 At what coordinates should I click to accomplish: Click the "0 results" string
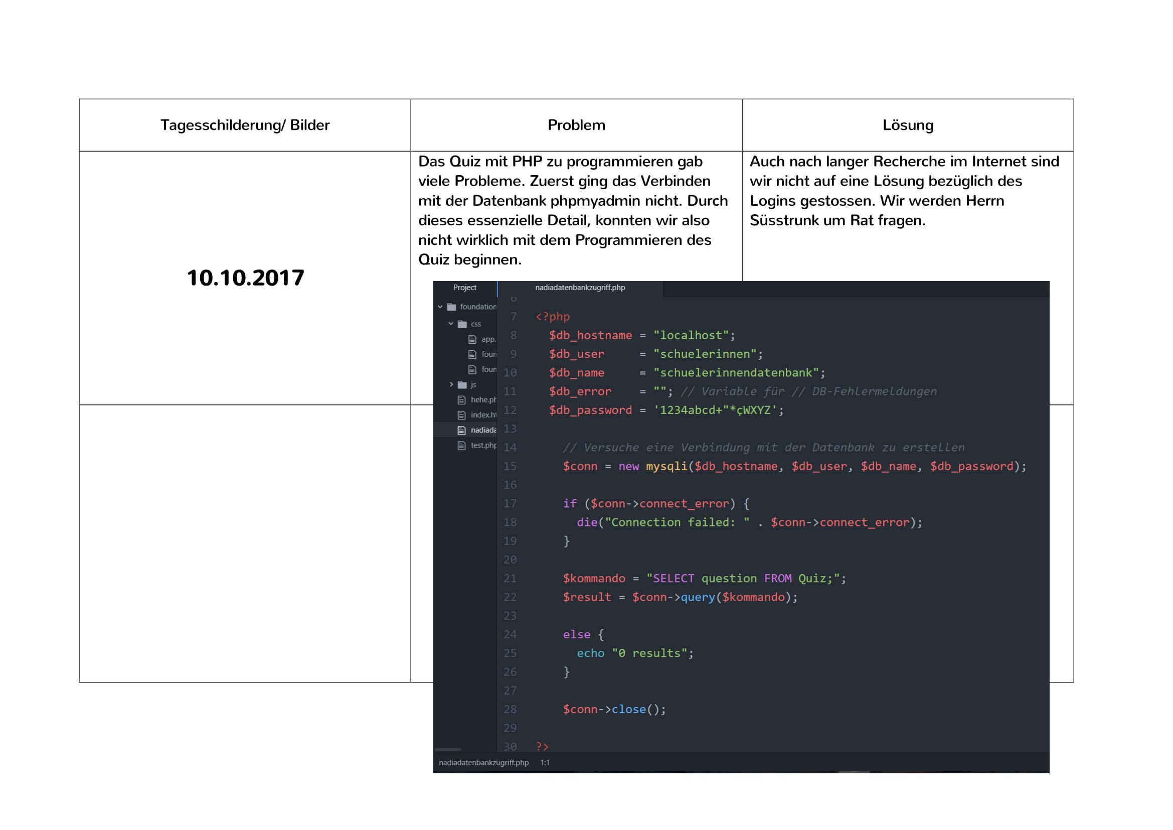click(x=649, y=653)
